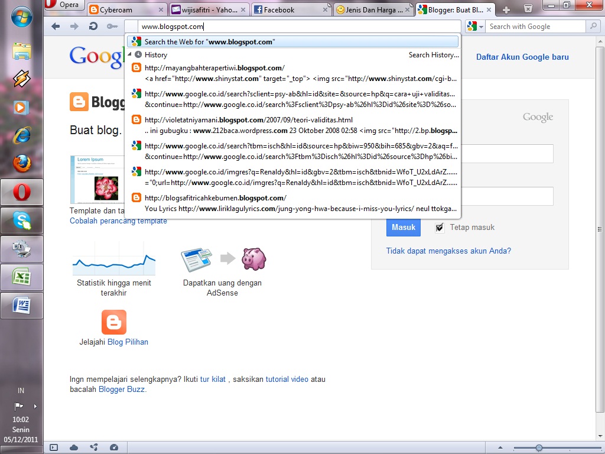This screenshot has height=454, width=605.
Task: Close the Facebook tab
Action: coord(326,10)
